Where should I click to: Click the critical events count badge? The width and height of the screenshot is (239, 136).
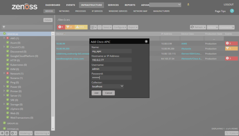pyautogui.click(x=61, y=27)
